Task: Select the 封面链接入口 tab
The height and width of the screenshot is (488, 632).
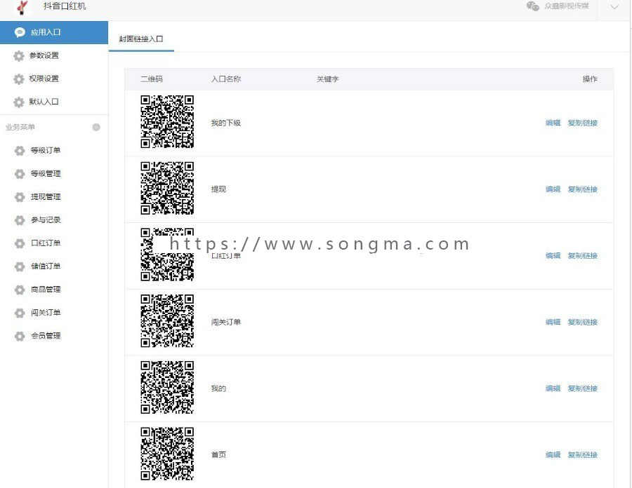Action: coord(141,39)
